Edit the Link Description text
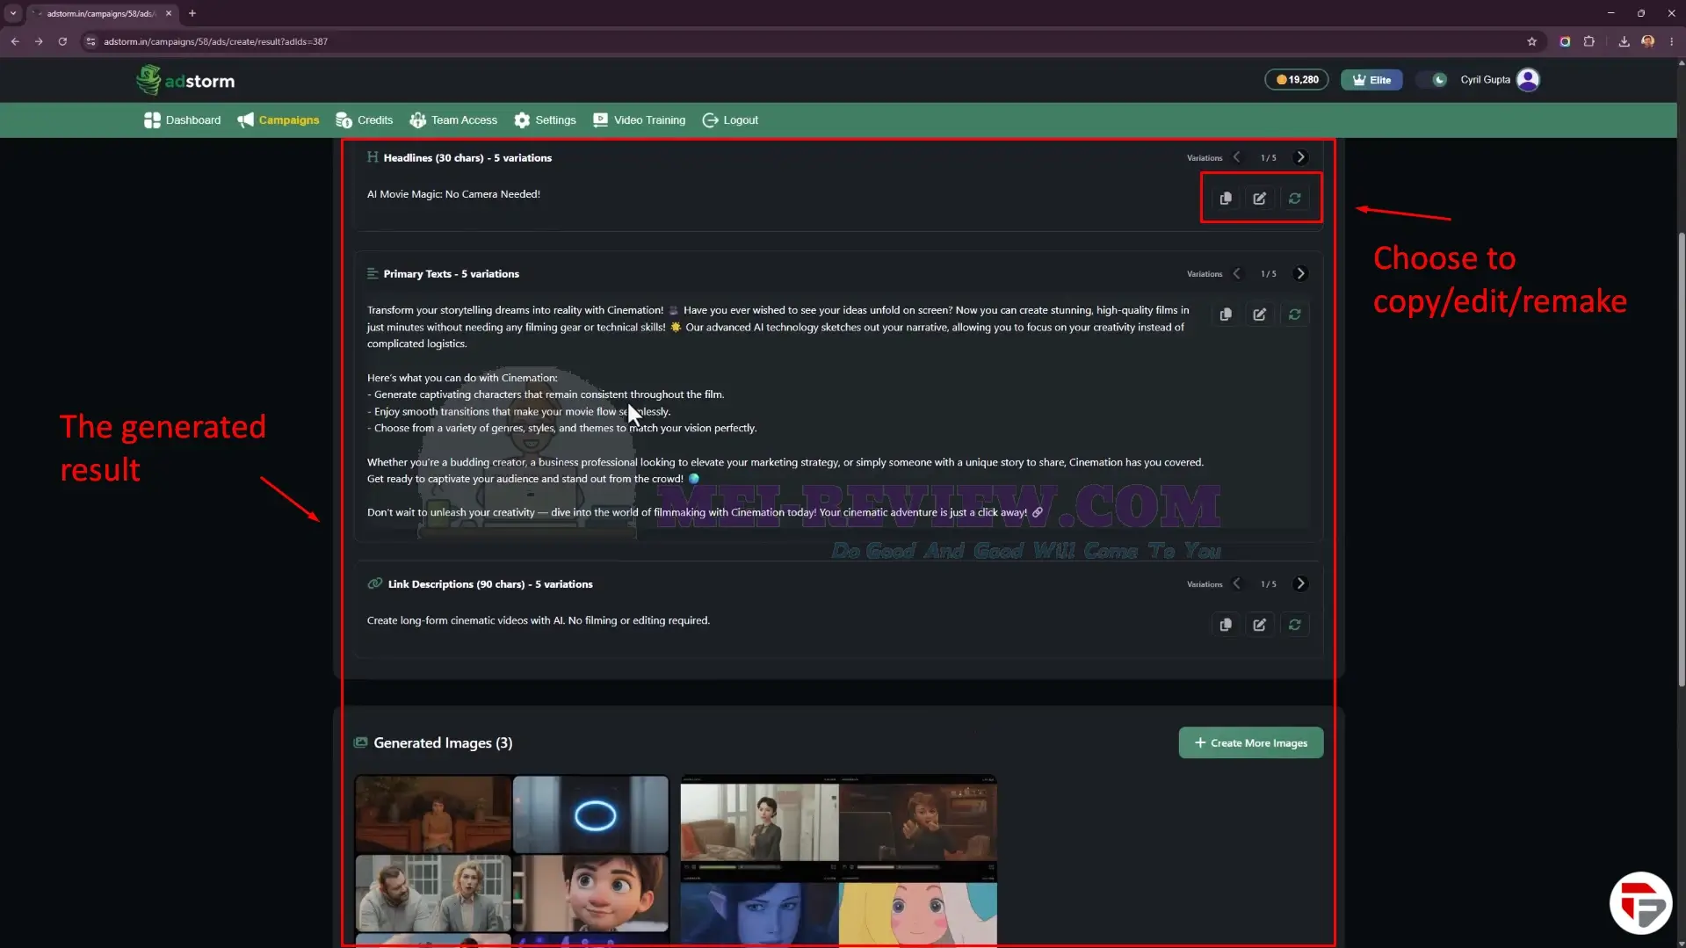Viewport: 1686px width, 948px height. coord(1260,625)
